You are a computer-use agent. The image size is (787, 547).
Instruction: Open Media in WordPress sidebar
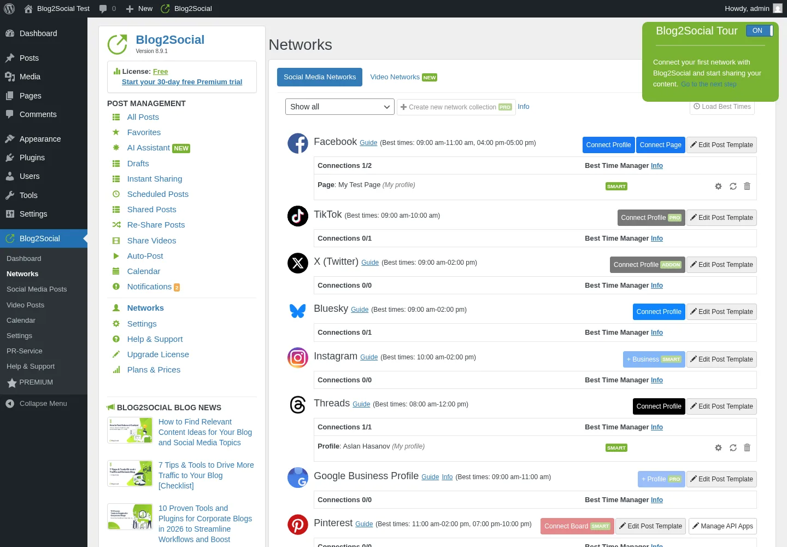(x=30, y=77)
